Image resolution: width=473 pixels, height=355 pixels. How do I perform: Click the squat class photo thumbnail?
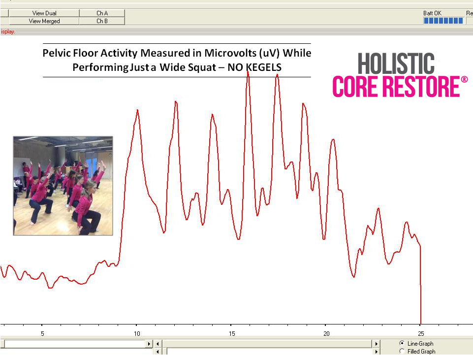point(63,186)
